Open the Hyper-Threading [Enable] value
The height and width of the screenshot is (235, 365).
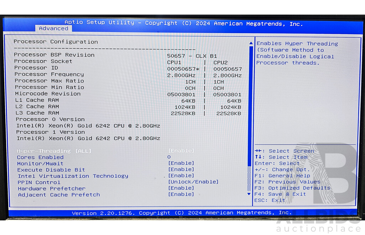(181, 151)
